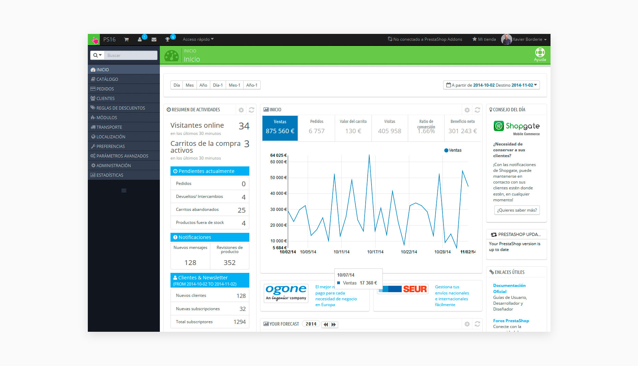Open the Ogone payment ad link text
Viewport: 638px width, 366px height.
[336, 296]
